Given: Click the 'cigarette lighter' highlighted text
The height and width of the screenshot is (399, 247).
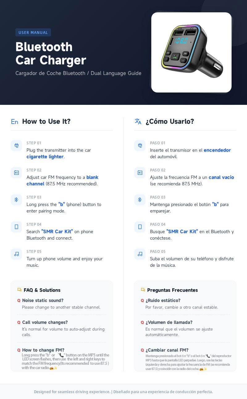Looking at the screenshot, I should point(45,157).
